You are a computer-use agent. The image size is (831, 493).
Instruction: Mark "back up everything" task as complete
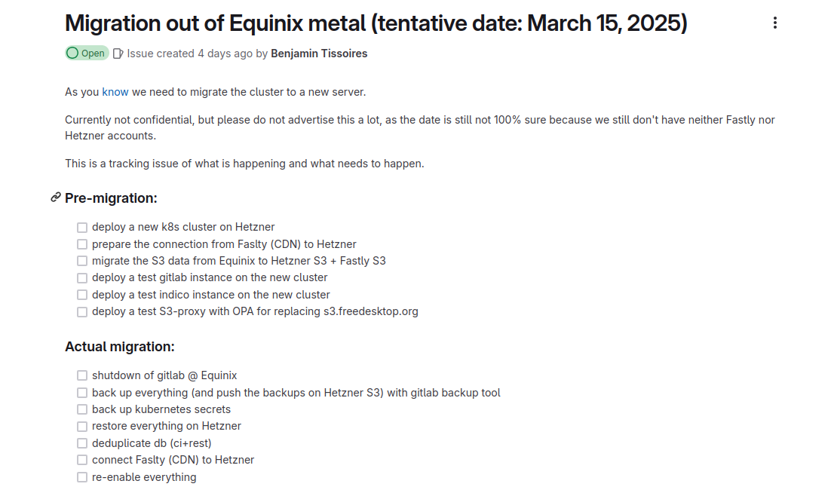(x=82, y=393)
